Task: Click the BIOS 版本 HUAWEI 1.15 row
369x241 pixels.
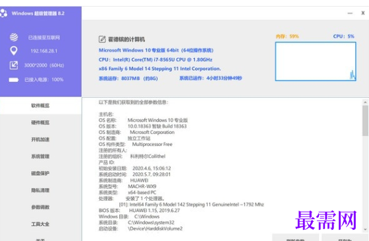Action: (x=139, y=211)
